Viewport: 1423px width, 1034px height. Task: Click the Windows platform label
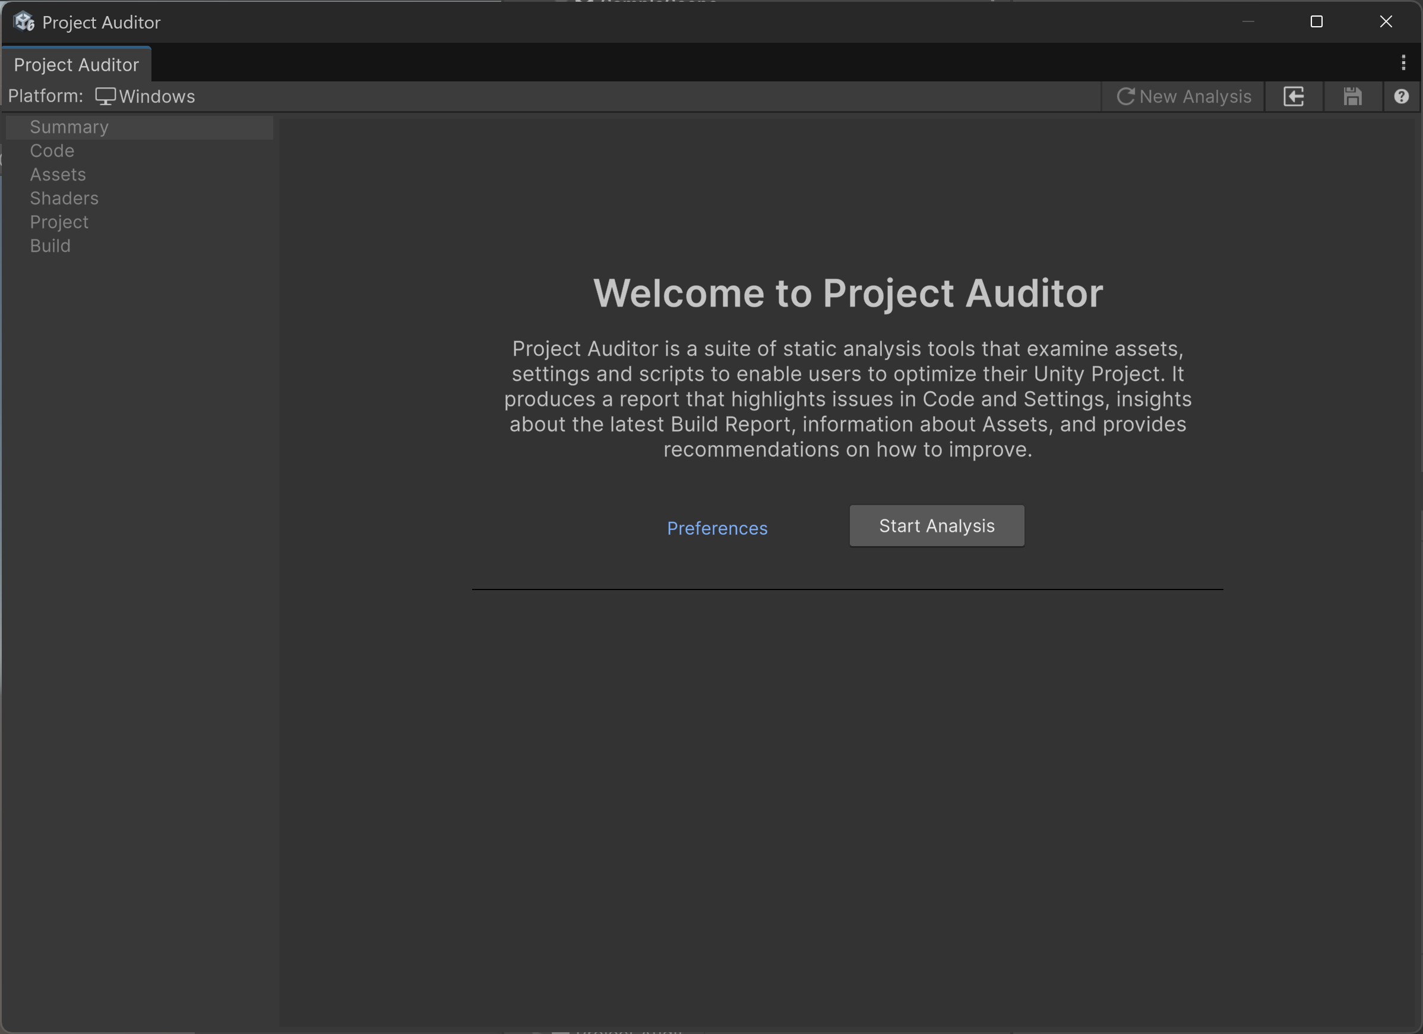point(157,97)
